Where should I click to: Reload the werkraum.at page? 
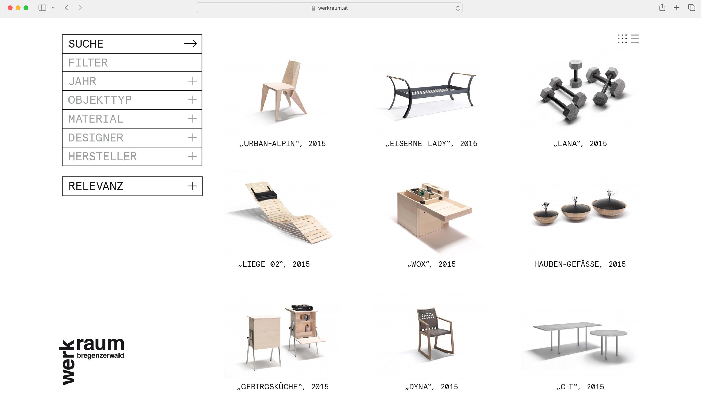click(x=458, y=8)
